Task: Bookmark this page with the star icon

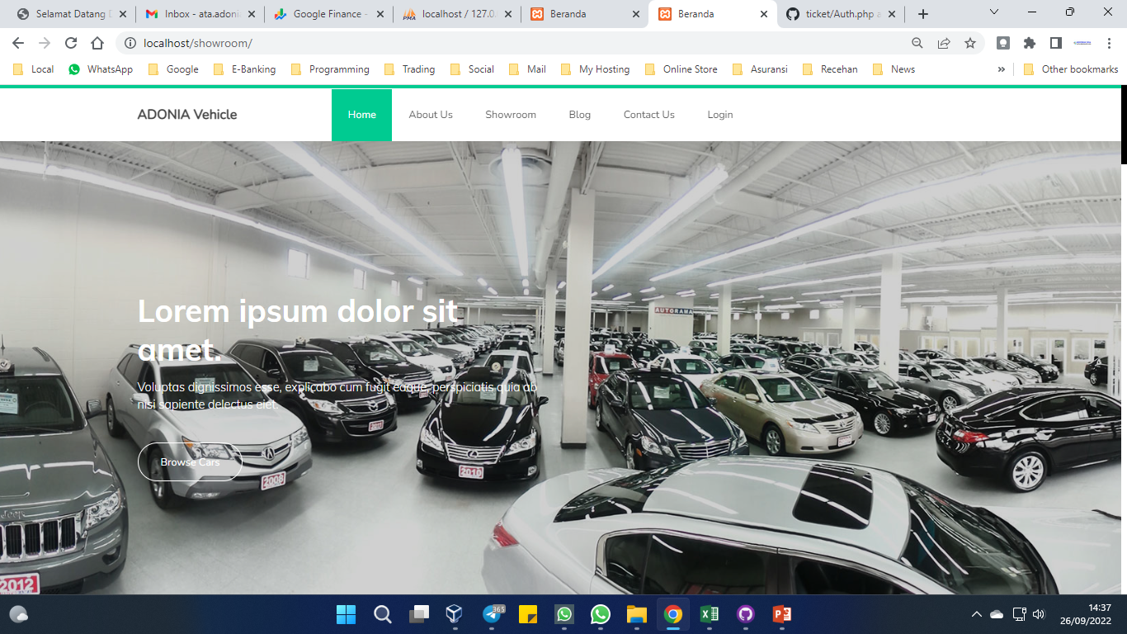Action: [x=970, y=43]
